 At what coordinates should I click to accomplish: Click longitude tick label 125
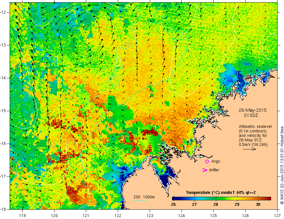214,215
